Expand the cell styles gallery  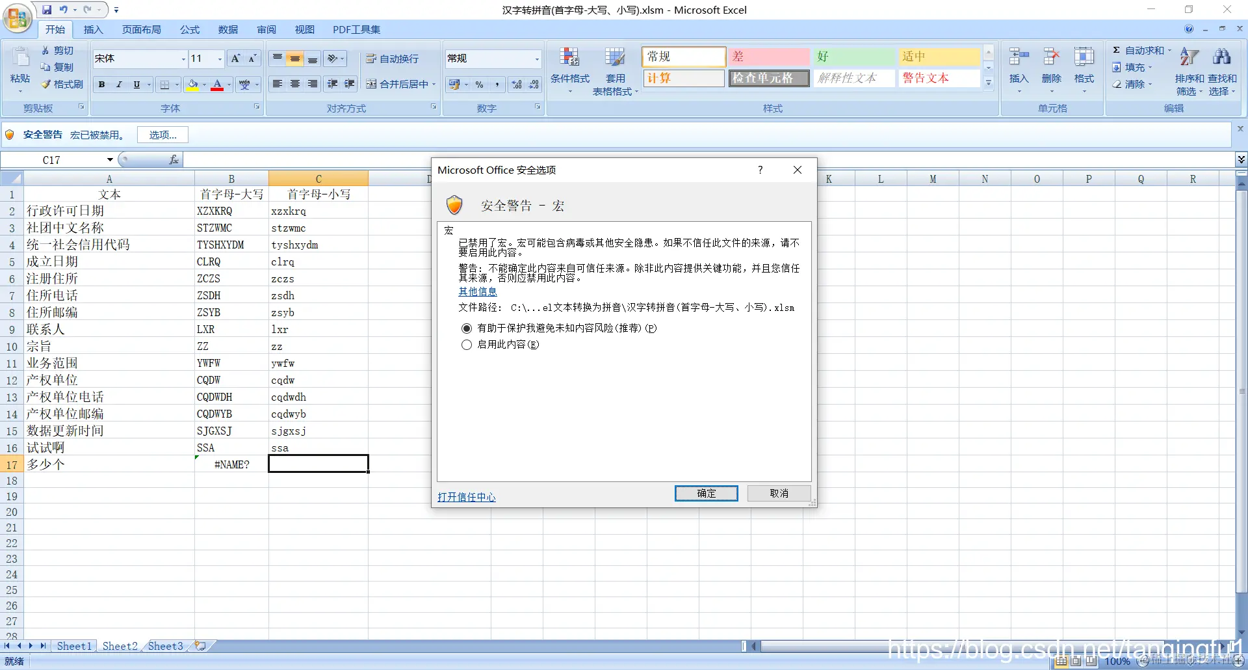989,83
